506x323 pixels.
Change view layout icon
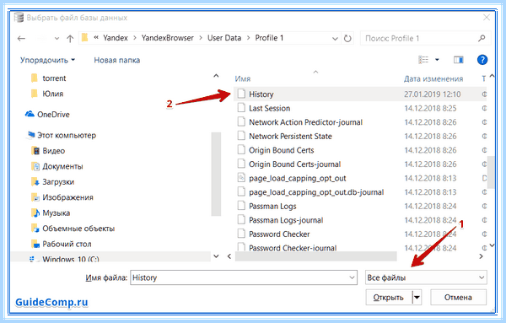click(423, 60)
